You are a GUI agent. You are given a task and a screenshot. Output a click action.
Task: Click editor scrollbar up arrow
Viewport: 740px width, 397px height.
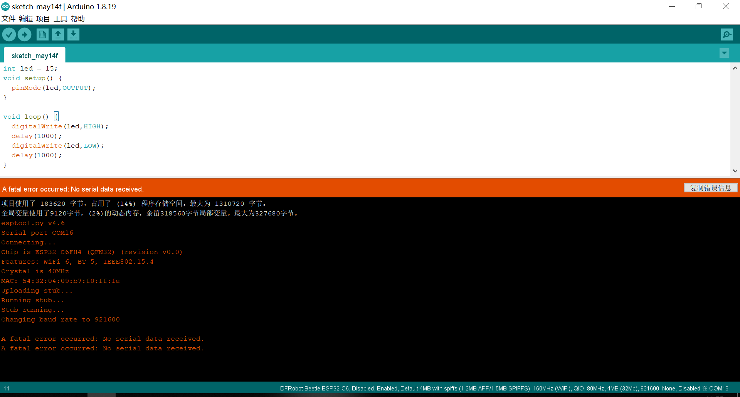tap(735, 68)
